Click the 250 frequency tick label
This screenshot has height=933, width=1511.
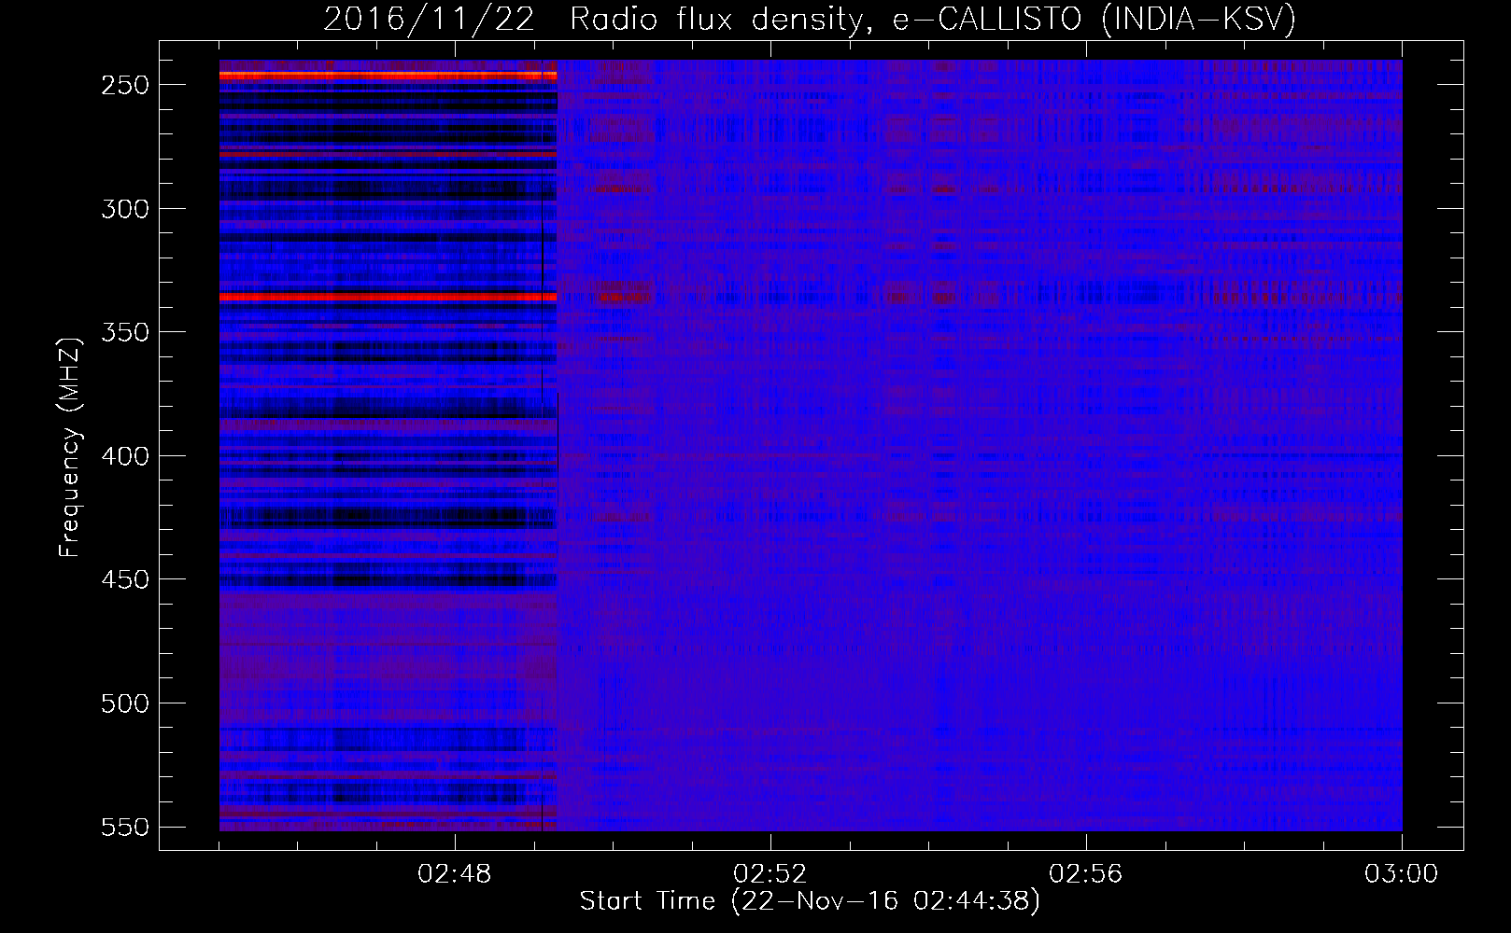click(x=125, y=85)
